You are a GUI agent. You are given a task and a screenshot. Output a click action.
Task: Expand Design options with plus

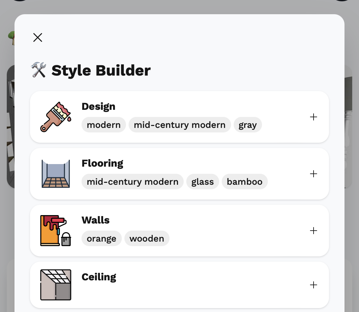(x=313, y=117)
